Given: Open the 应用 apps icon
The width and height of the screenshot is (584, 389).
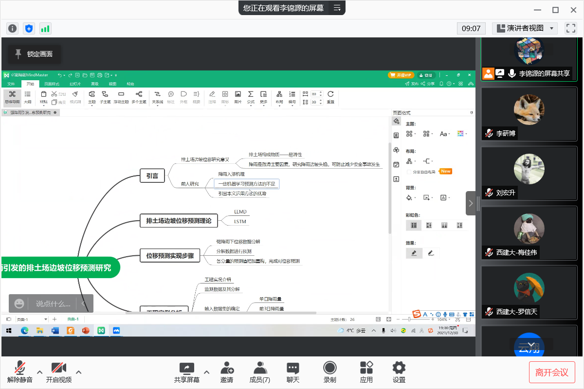Looking at the screenshot, I should point(366,372).
